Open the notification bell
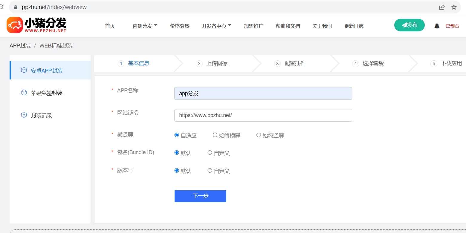 pos(437,26)
